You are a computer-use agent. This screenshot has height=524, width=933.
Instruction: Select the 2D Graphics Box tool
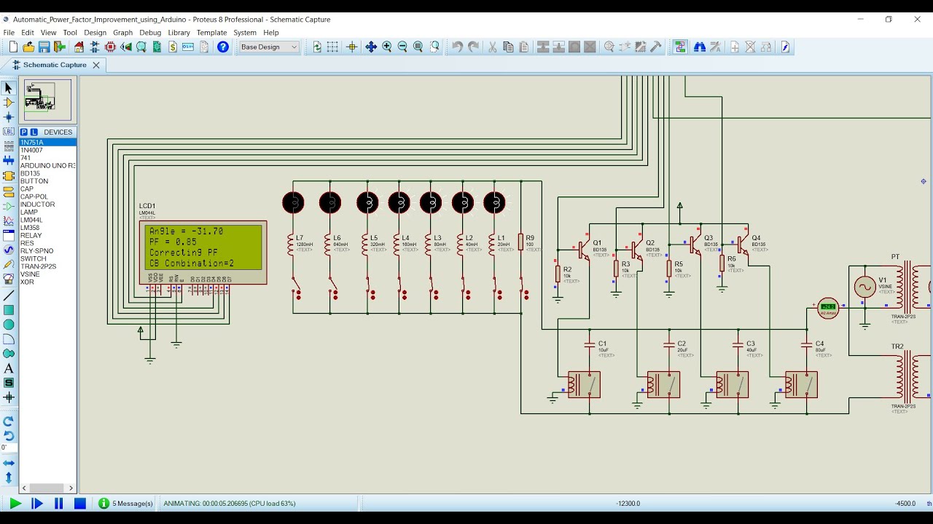click(9, 310)
